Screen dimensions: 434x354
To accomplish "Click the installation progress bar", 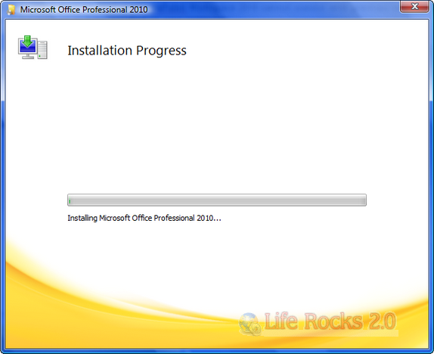I will click(x=217, y=200).
